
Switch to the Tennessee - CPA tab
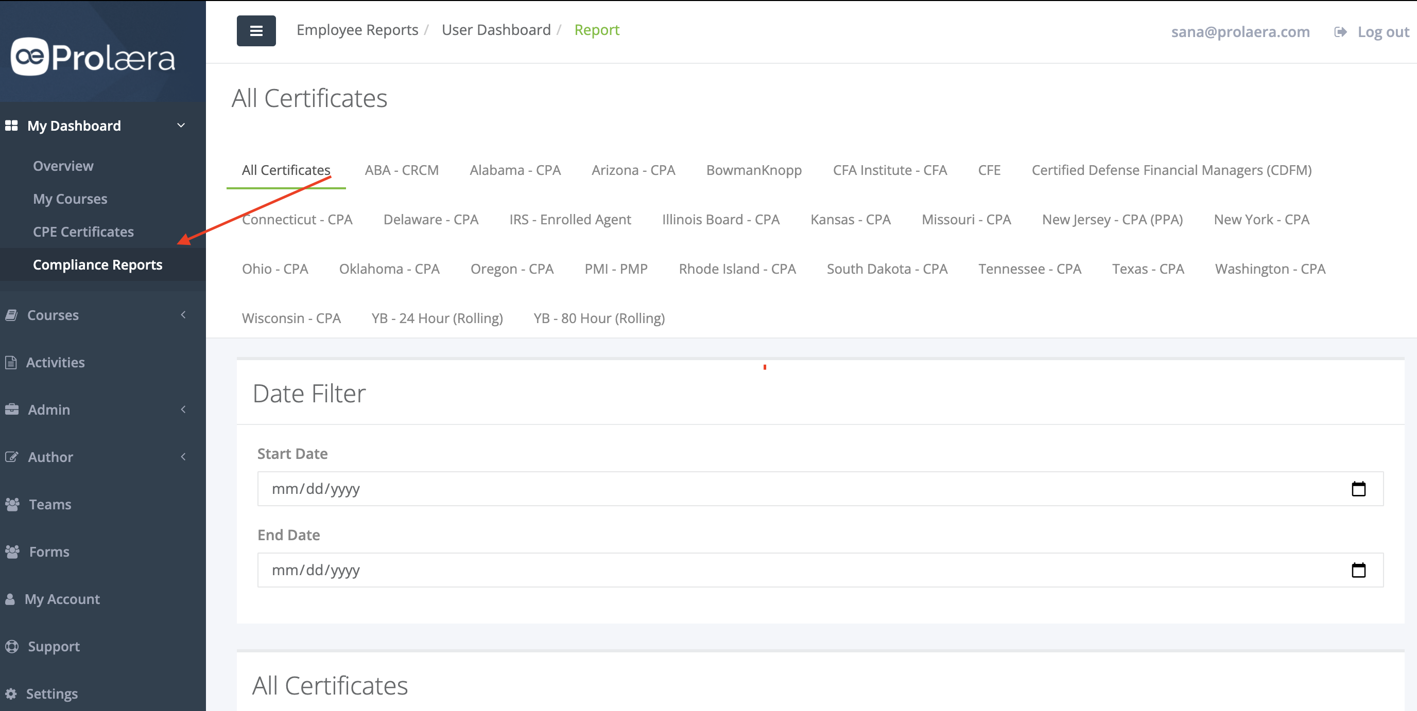[x=1030, y=269]
